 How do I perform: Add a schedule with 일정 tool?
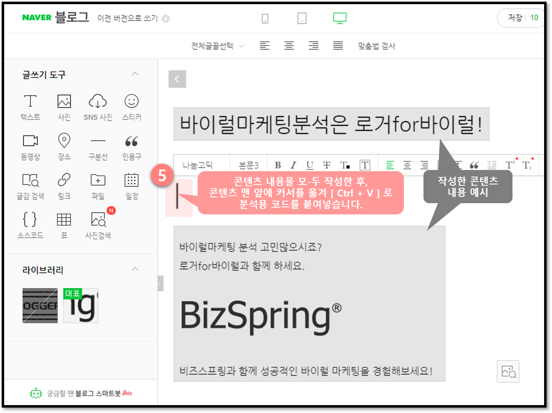131,186
